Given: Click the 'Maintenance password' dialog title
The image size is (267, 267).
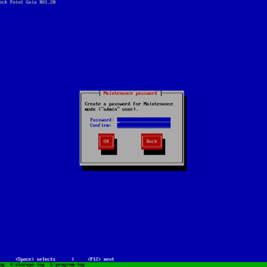Looking at the screenshot, I should (x=130, y=93).
